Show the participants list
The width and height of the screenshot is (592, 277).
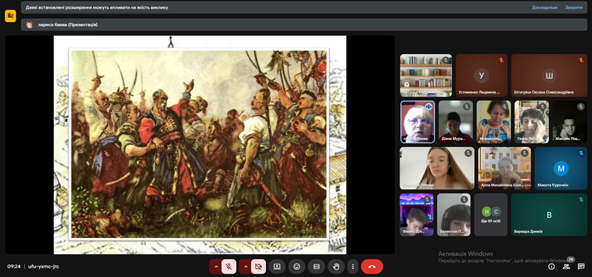click(566, 266)
